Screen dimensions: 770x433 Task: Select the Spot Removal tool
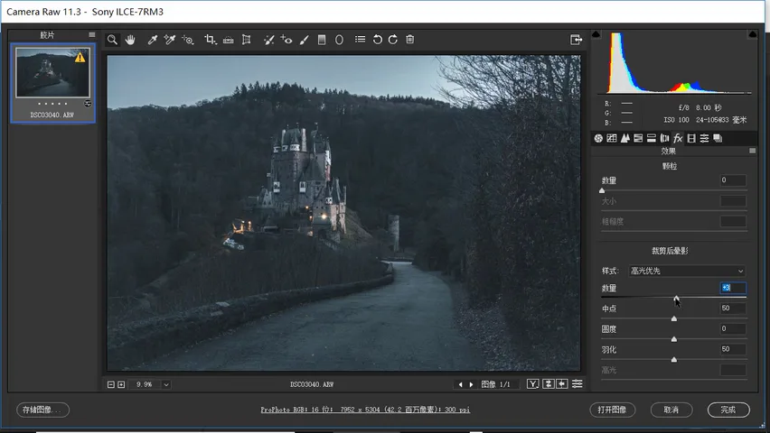tap(268, 40)
